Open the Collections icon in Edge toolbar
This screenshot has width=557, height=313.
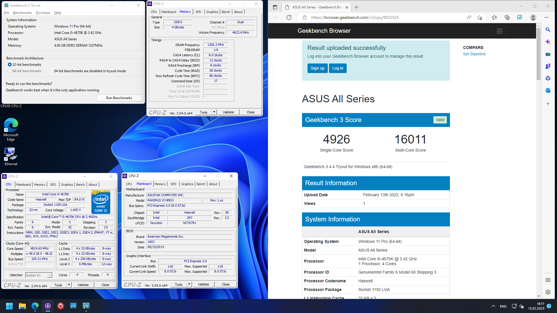point(507,17)
